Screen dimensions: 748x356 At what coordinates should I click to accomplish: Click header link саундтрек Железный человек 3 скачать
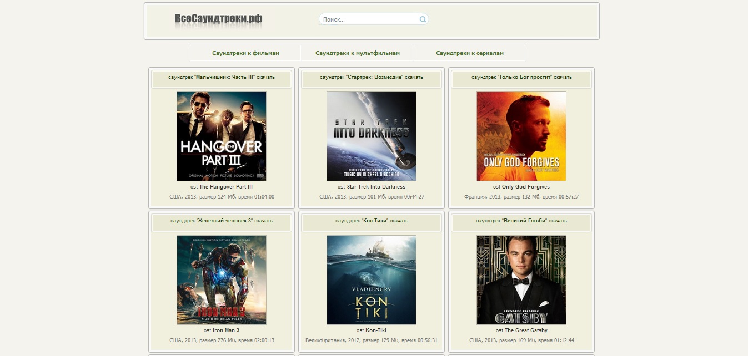tap(222, 221)
